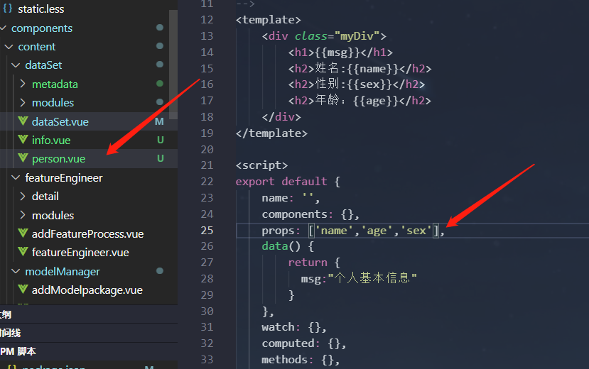The image size is (589, 369).
Task: Select the detail folder label
Action: [x=45, y=196]
